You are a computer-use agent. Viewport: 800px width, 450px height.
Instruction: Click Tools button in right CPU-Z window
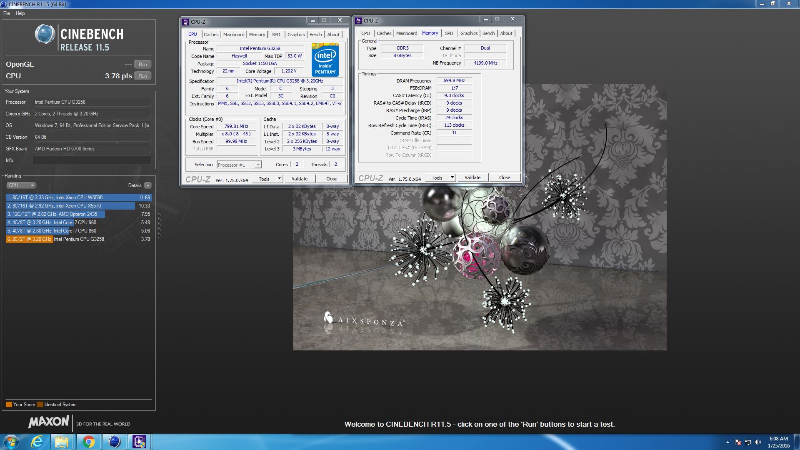[x=437, y=177]
